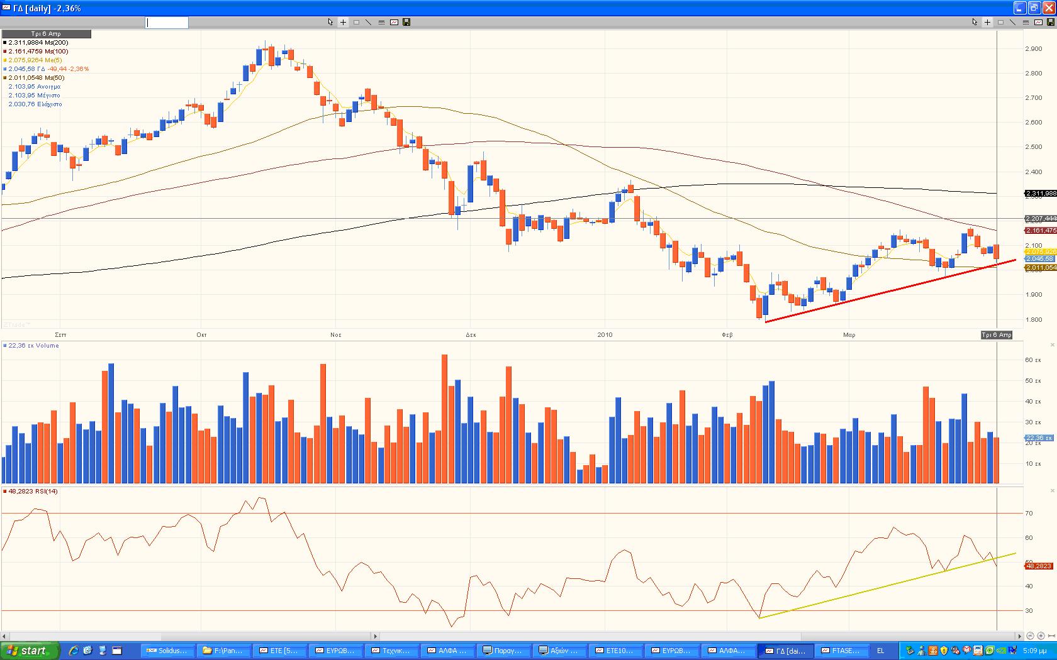Switch to the FTASE taskbar window
The height and width of the screenshot is (660, 1057).
(841, 651)
